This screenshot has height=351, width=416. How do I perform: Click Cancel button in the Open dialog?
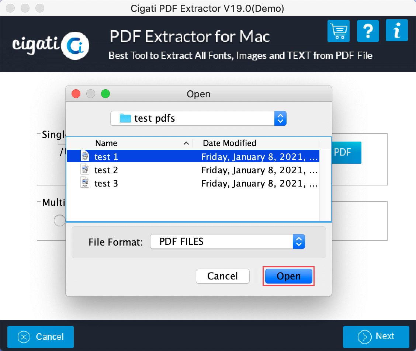click(223, 276)
